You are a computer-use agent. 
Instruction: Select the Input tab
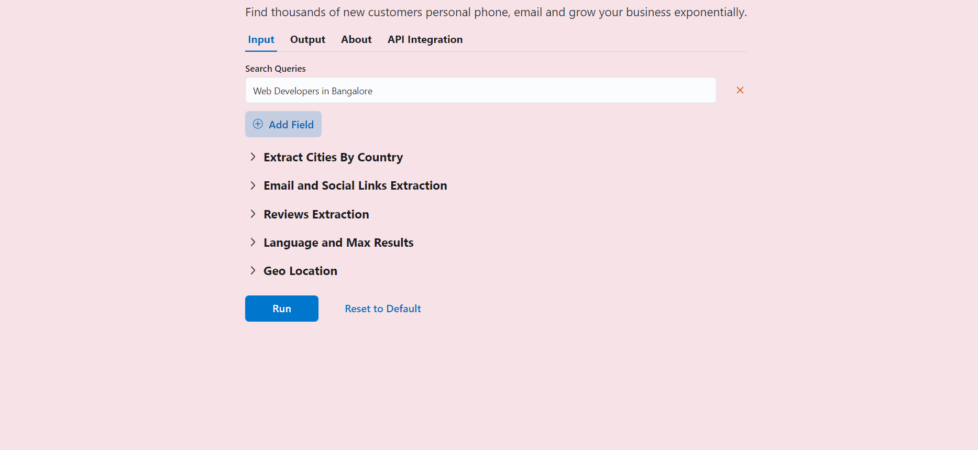click(x=261, y=40)
